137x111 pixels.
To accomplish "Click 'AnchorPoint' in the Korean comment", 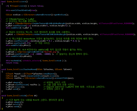I will tap(29, 39).
